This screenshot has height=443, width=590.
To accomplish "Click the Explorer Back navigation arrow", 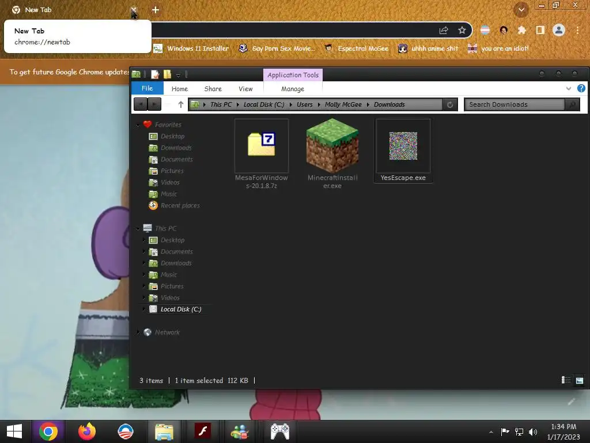I will (141, 104).
